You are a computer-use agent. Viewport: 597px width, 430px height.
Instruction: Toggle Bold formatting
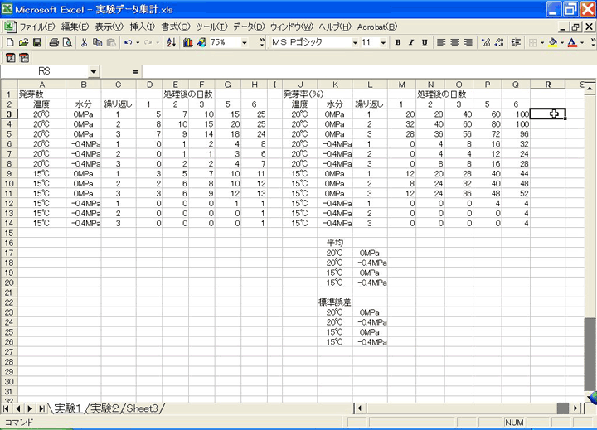[398, 42]
